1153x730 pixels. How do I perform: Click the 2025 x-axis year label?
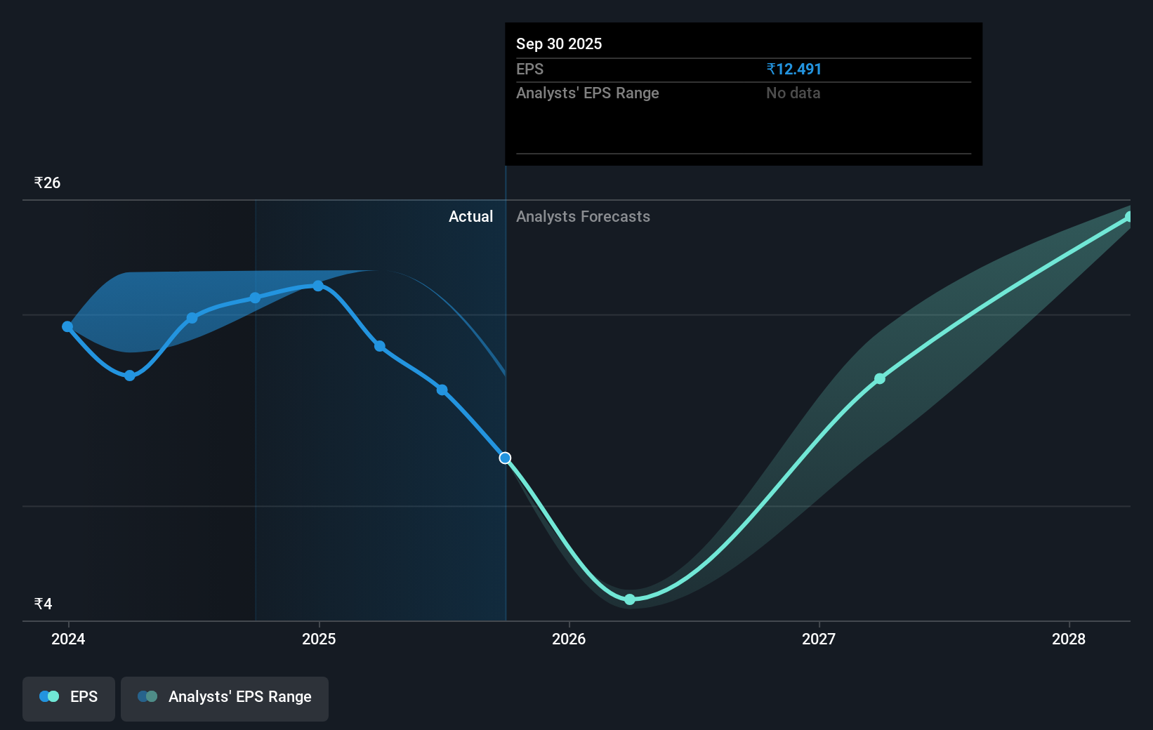tap(319, 639)
